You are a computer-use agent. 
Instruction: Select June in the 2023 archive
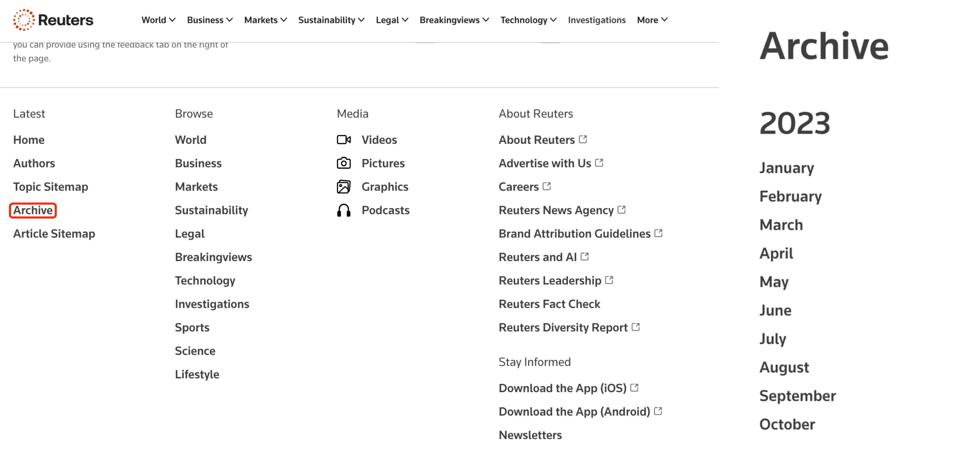pyautogui.click(x=775, y=310)
